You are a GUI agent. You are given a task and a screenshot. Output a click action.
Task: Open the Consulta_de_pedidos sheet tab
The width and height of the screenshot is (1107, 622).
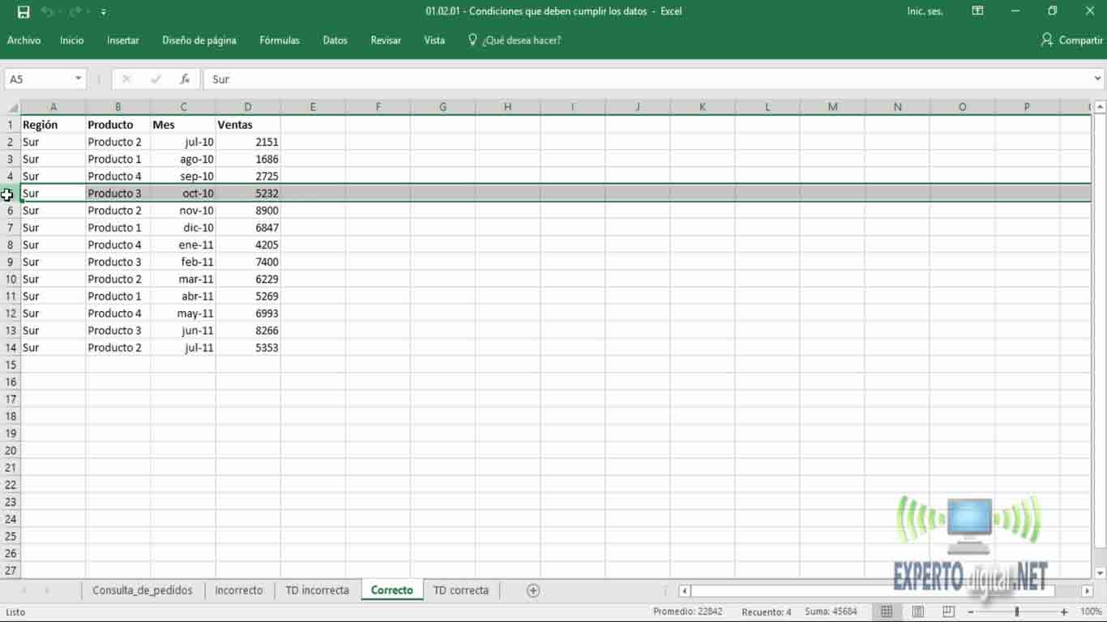143,590
